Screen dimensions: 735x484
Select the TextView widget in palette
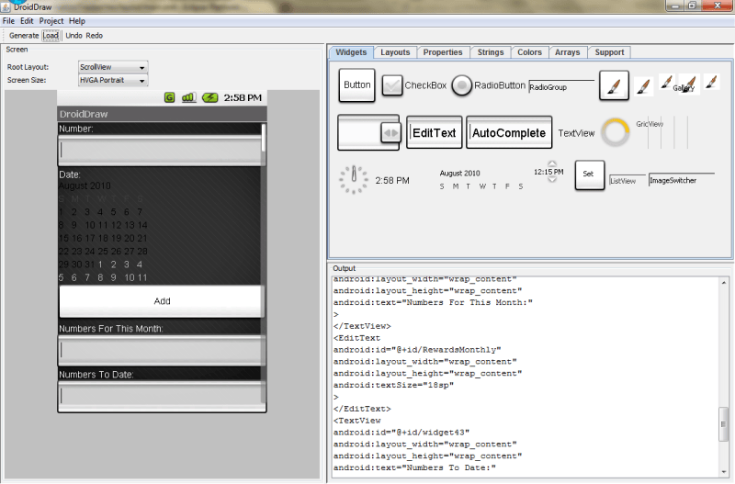576,133
